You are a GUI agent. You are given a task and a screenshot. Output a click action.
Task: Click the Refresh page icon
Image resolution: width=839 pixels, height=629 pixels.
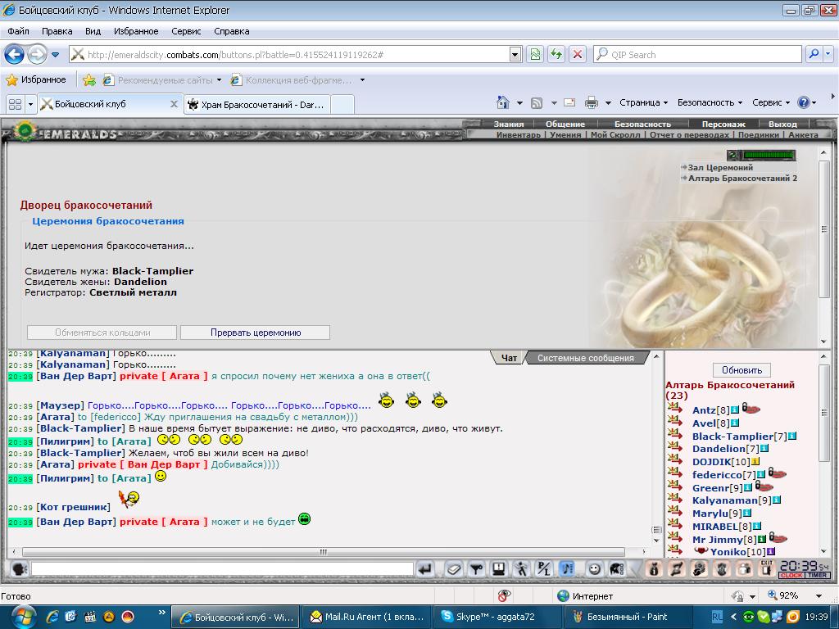[x=556, y=54]
